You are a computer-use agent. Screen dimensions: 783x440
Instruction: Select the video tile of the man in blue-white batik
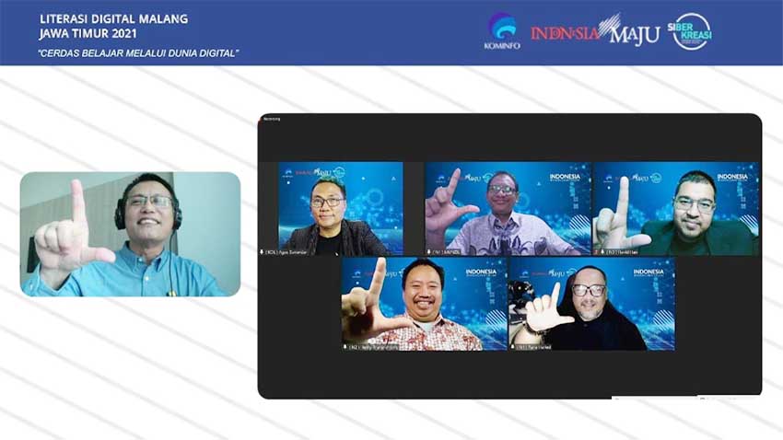pos(507,208)
